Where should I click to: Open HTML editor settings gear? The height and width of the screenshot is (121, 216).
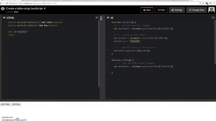tap(4, 18)
